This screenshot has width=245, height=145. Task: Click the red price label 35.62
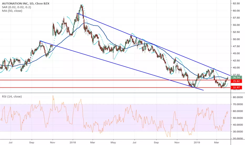(x=236, y=81)
